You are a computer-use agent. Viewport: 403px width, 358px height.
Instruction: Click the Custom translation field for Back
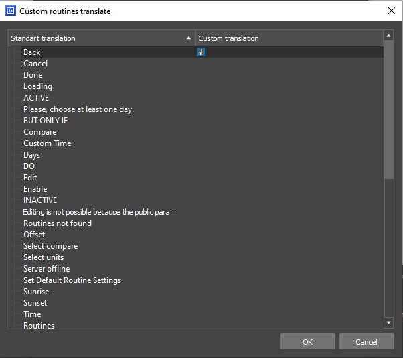coord(288,52)
